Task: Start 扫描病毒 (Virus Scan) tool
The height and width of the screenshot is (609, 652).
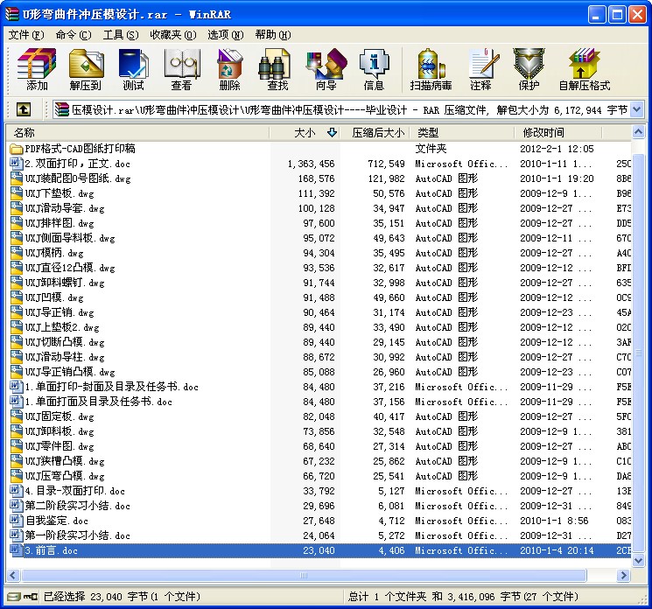Action: pos(431,69)
